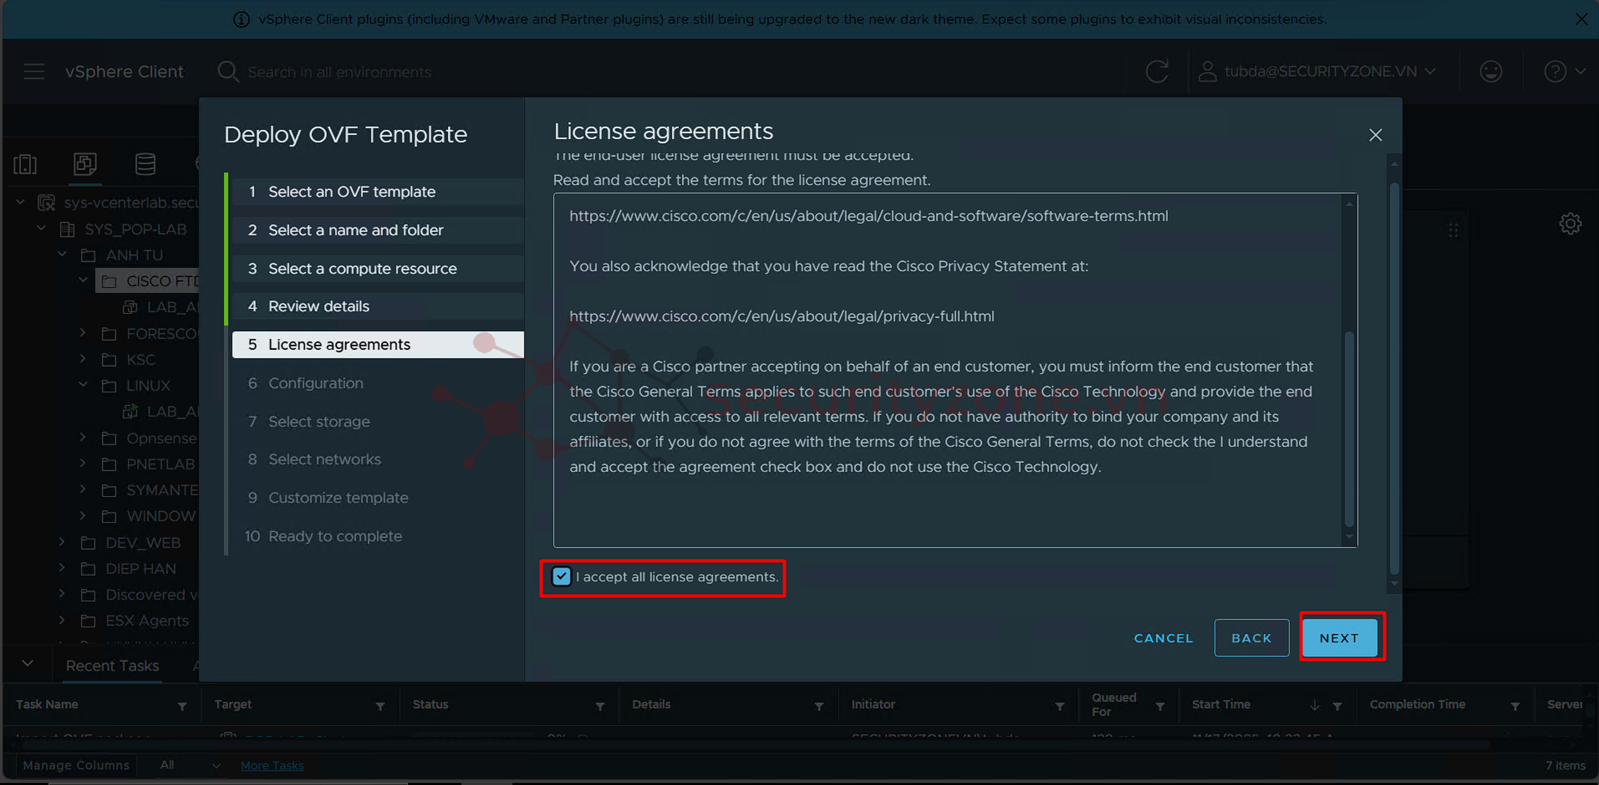The image size is (1599, 785).
Task: Select the Recent Tasks tab
Action: pos(112,666)
